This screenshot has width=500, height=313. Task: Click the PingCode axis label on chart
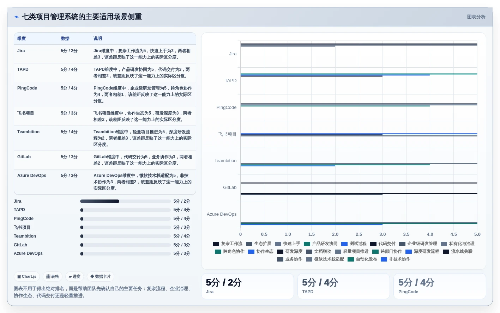[227, 108]
